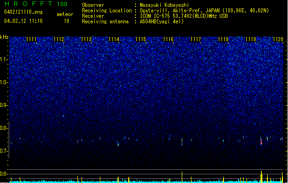Select the Ogata-vill. Akita-Pref. JAPAN location text
Screen dimensions: 288x183
point(204,11)
